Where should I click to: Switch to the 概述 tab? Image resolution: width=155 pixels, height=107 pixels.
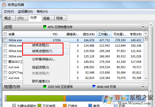coord(9,18)
